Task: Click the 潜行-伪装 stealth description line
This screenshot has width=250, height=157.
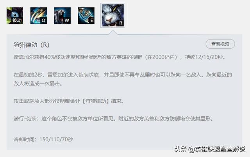Action: pos(113,119)
